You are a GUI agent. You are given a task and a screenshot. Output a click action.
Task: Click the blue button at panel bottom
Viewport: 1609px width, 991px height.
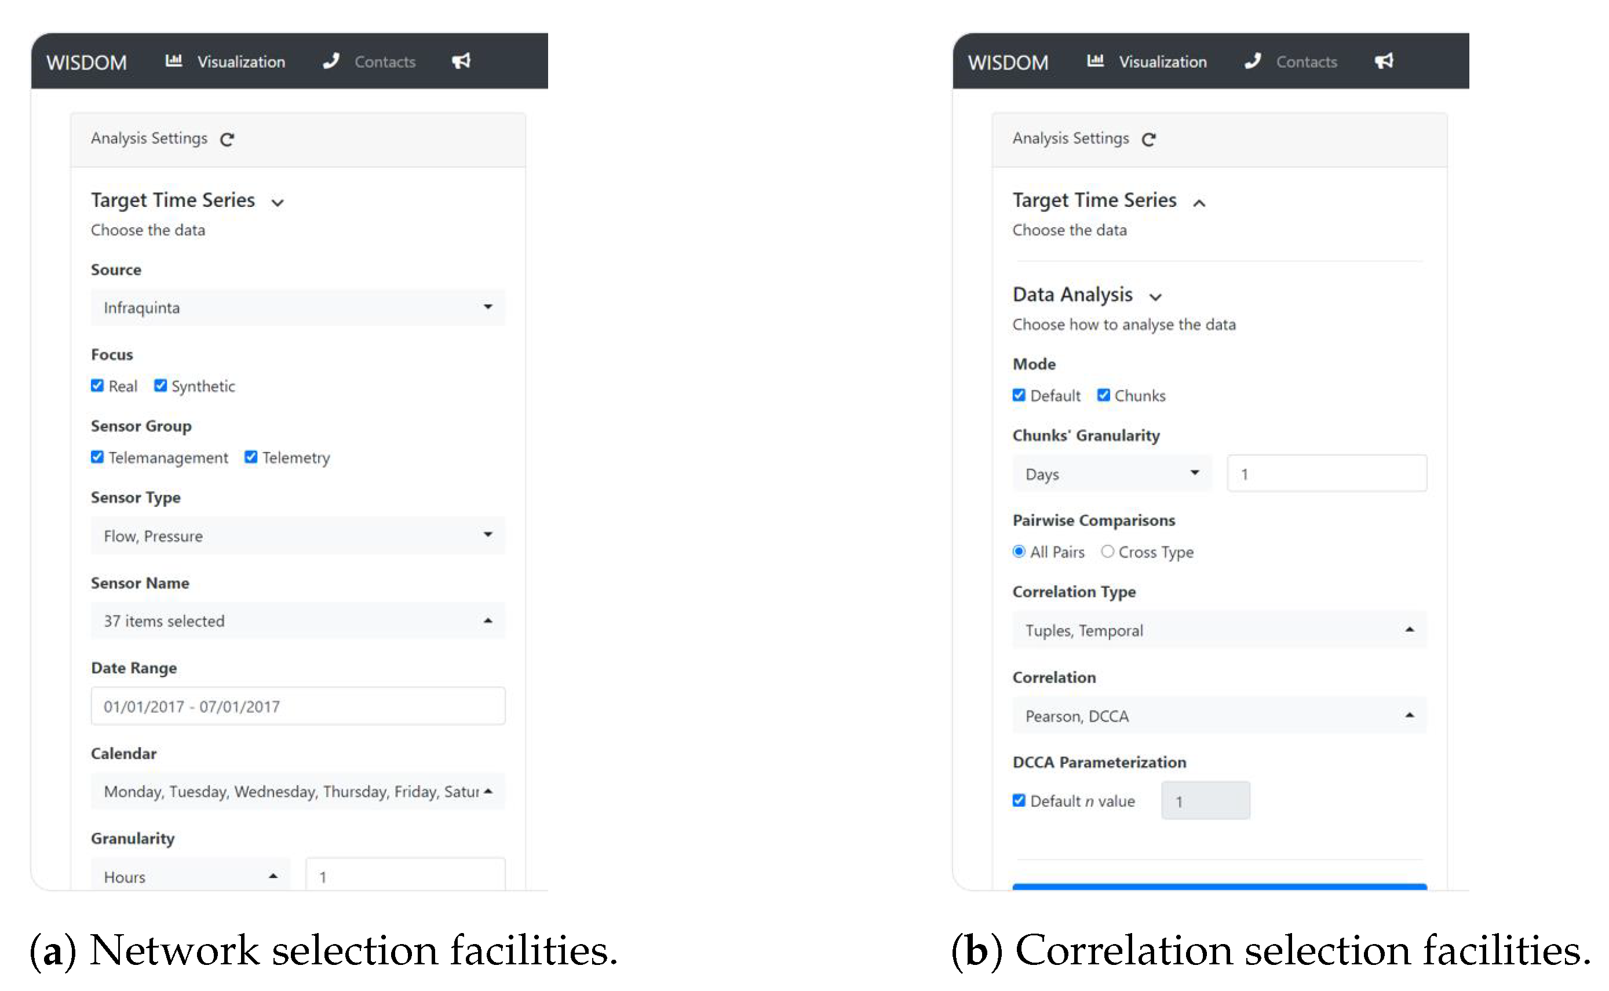click(x=1218, y=887)
